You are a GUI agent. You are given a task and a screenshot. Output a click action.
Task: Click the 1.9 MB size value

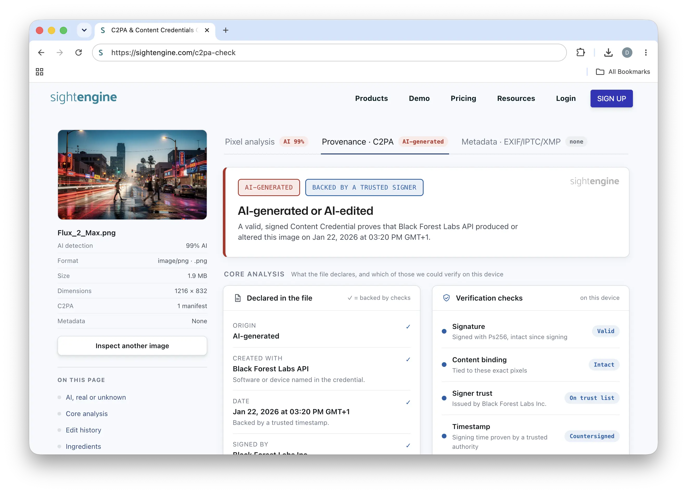[x=197, y=276]
